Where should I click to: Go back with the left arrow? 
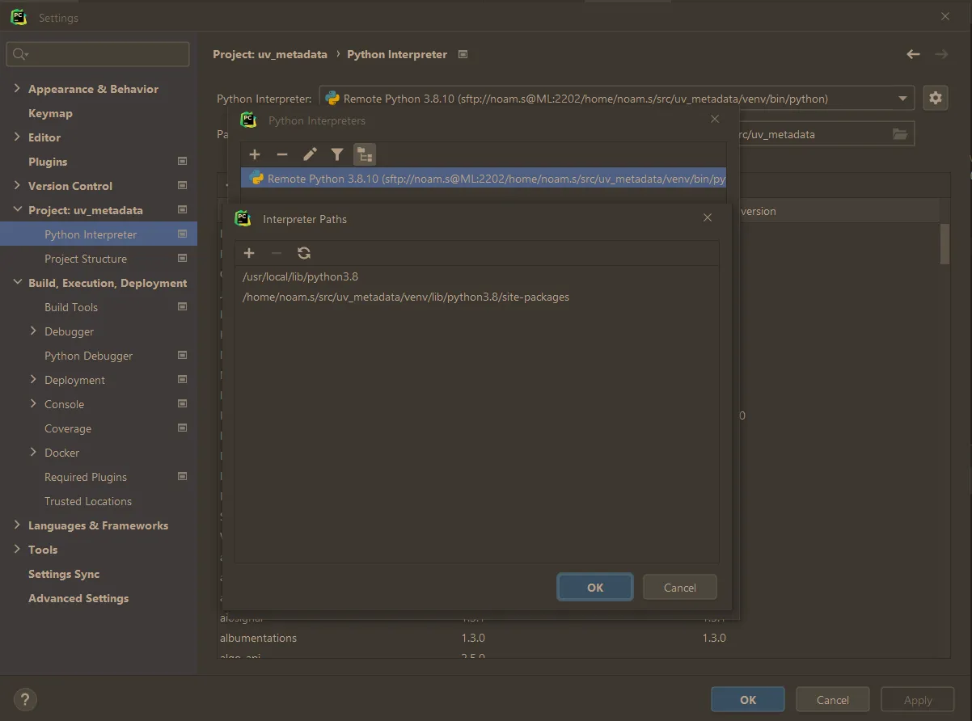pyautogui.click(x=913, y=54)
